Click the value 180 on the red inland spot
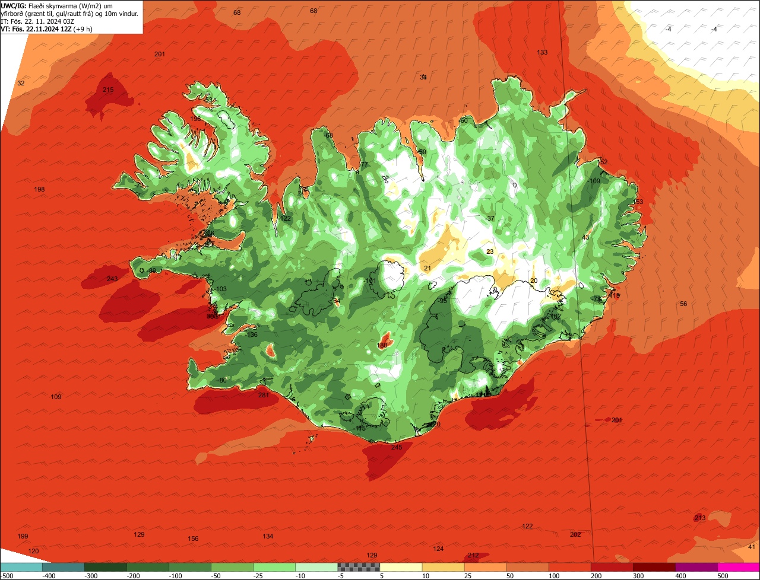This screenshot has height=580, width=760. tap(382, 346)
